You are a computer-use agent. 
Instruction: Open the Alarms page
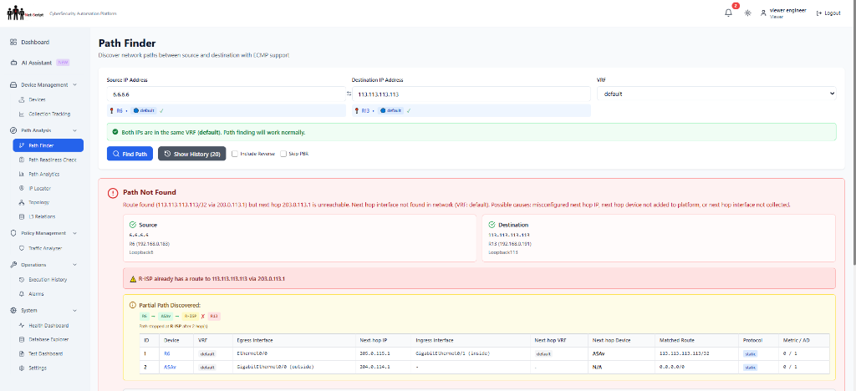coord(36,294)
